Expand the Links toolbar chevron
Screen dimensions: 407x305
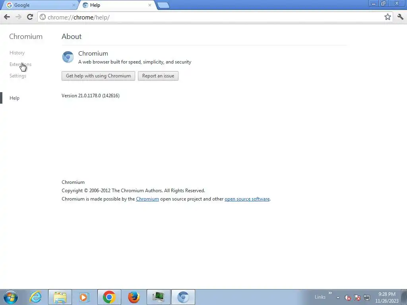330,293
